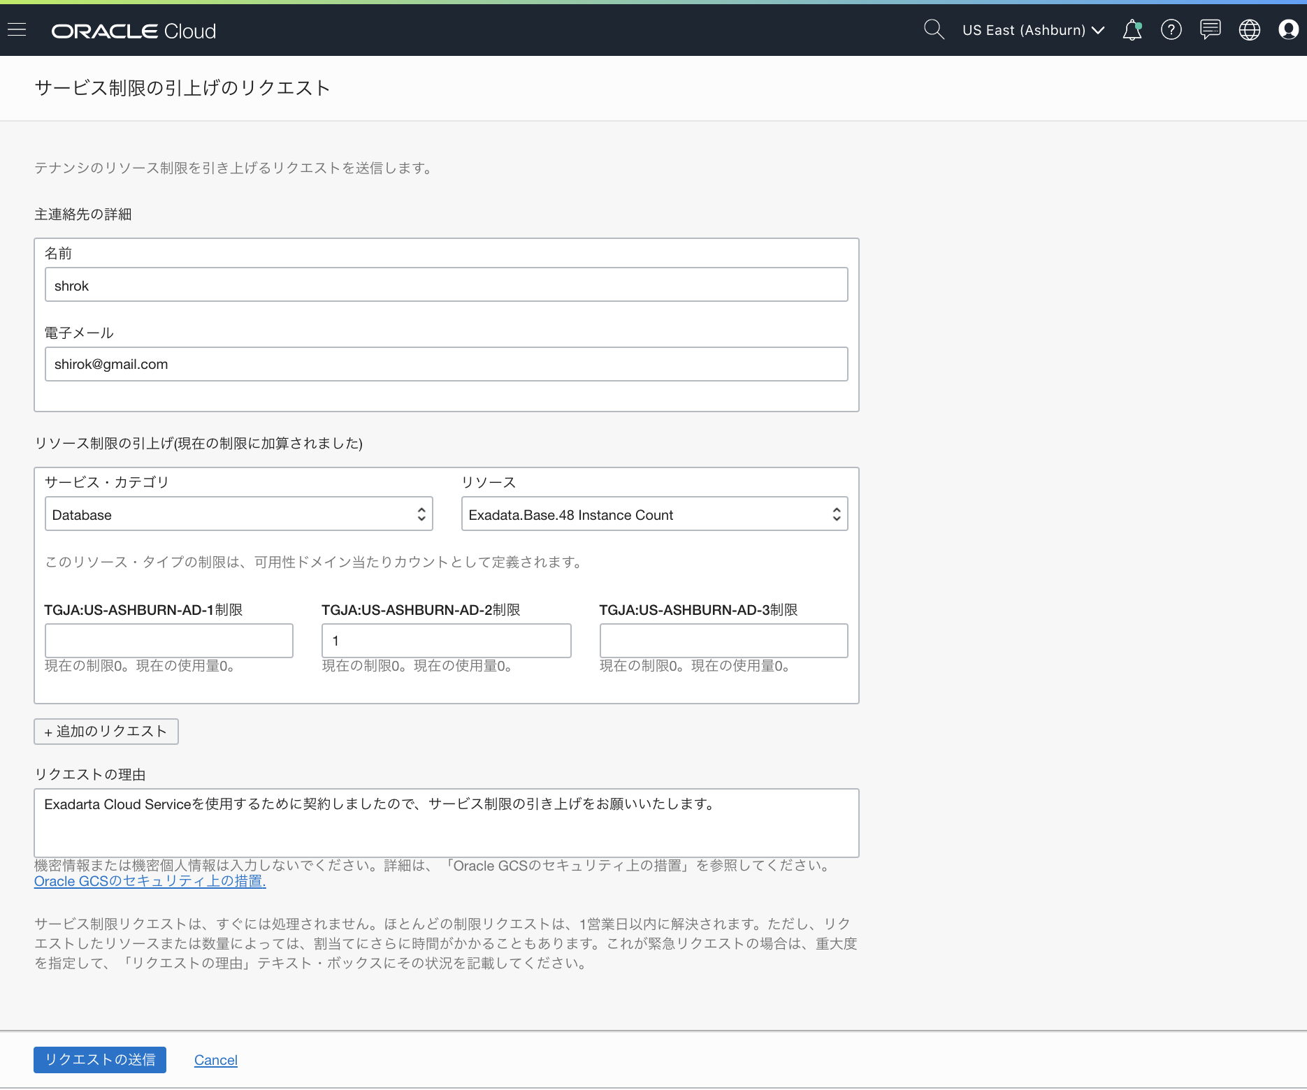Click the Oracle Cloud logo
Screen dimensions: 1307x1090
(133, 31)
